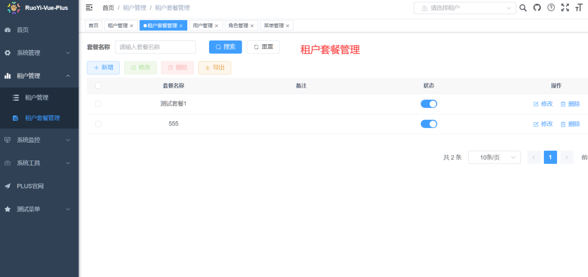Open the font size setting icon
The height and width of the screenshot is (277, 588).
579,8
